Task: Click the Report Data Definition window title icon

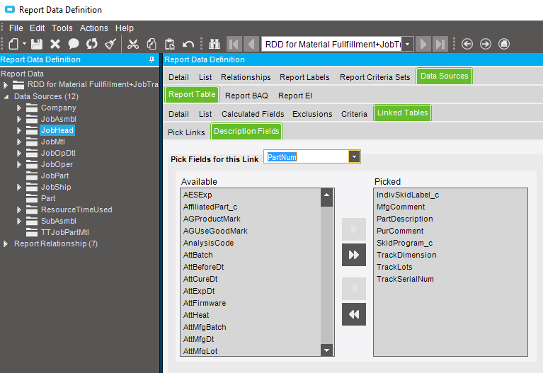Action: (10, 9)
